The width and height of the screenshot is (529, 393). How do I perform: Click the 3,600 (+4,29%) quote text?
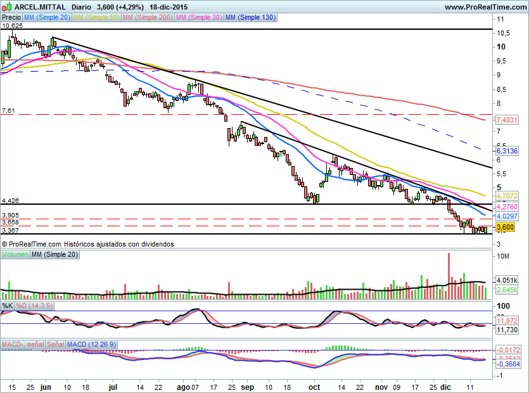coord(120,7)
